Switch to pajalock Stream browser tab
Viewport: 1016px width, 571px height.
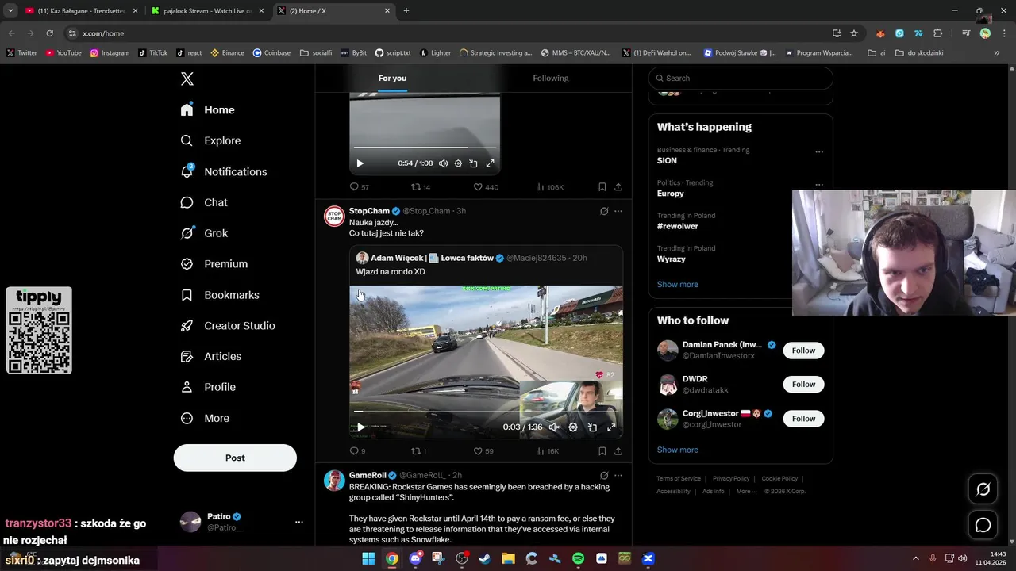207,11
